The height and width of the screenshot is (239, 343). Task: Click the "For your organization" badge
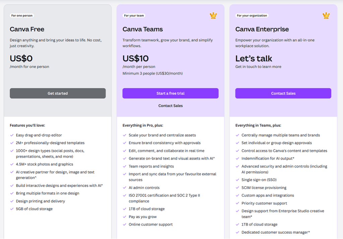click(x=252, y=15)
